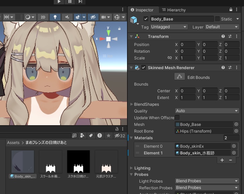Open the Layer dropdown
The width and height of the screenshot is (244, 194).
222,27
